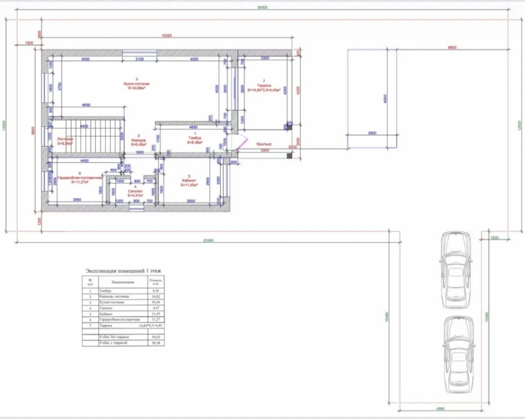The height and width of the screenshot is (419, 525).
Task: Select the Лестница label on the plan
Action: (x=65, y=139)
